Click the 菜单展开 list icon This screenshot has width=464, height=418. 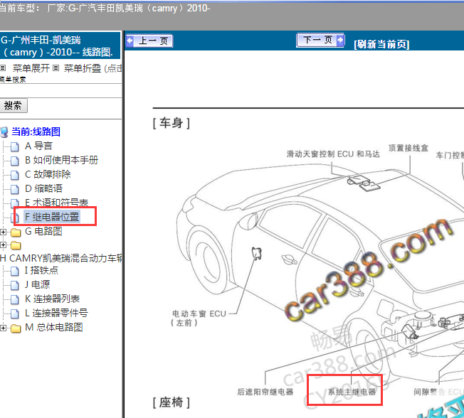pos(3,68)
